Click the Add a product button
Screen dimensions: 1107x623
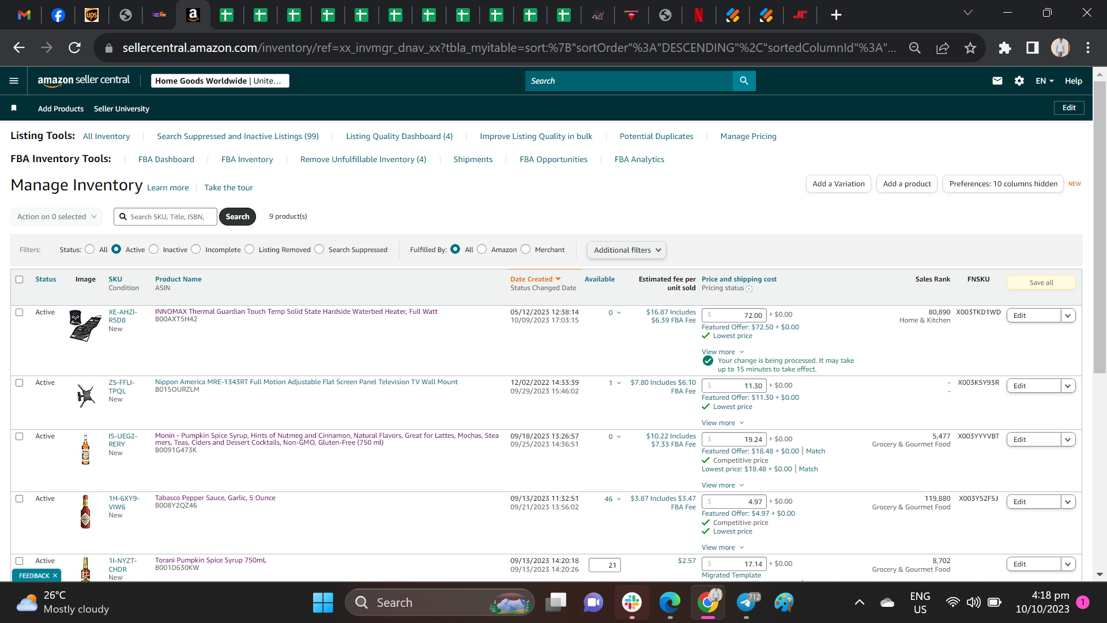pos(907,184)
